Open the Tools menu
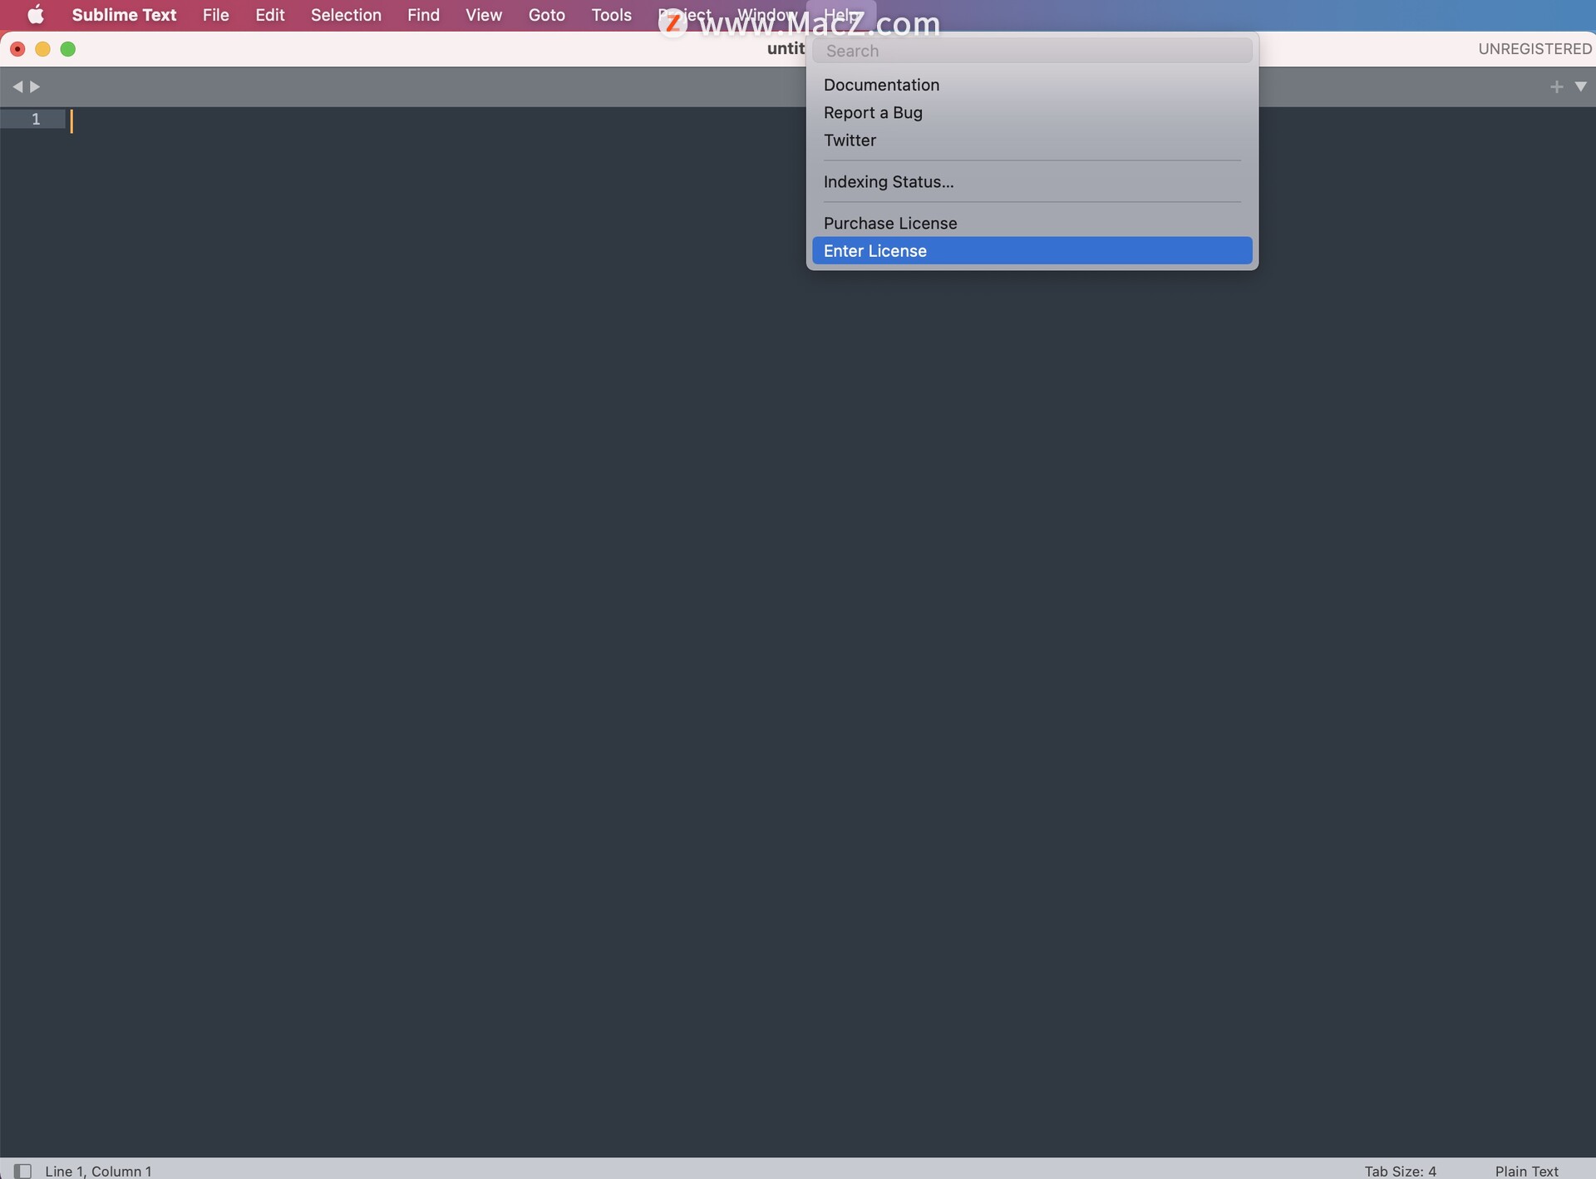This screenshot has height=1179, width=1596. coord(612,15)
